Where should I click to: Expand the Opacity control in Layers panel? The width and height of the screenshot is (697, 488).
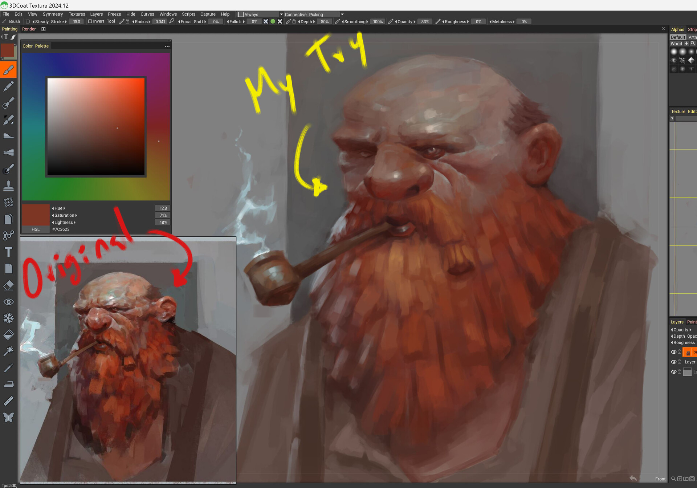[681, 329]
